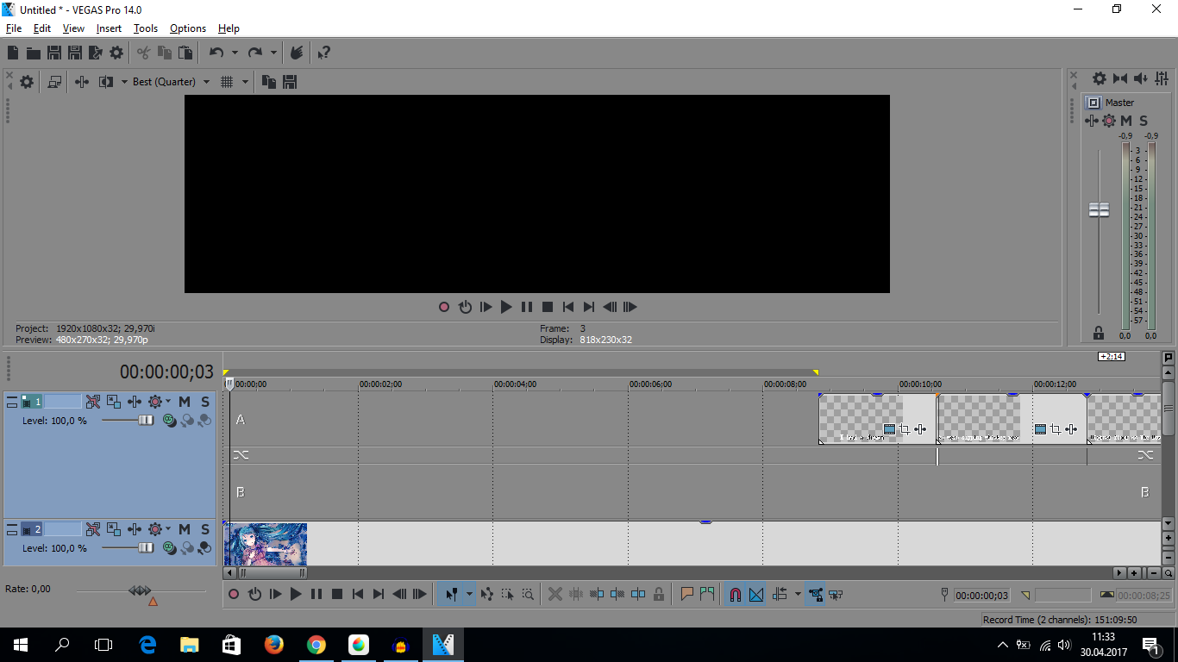
Task: Click the Master bus volume fader
Action: point(1099,209)
